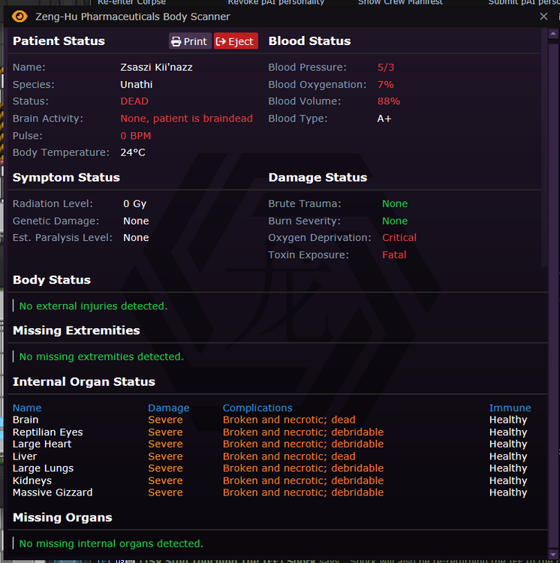Click the A+ blood type value

coord(384,118)
